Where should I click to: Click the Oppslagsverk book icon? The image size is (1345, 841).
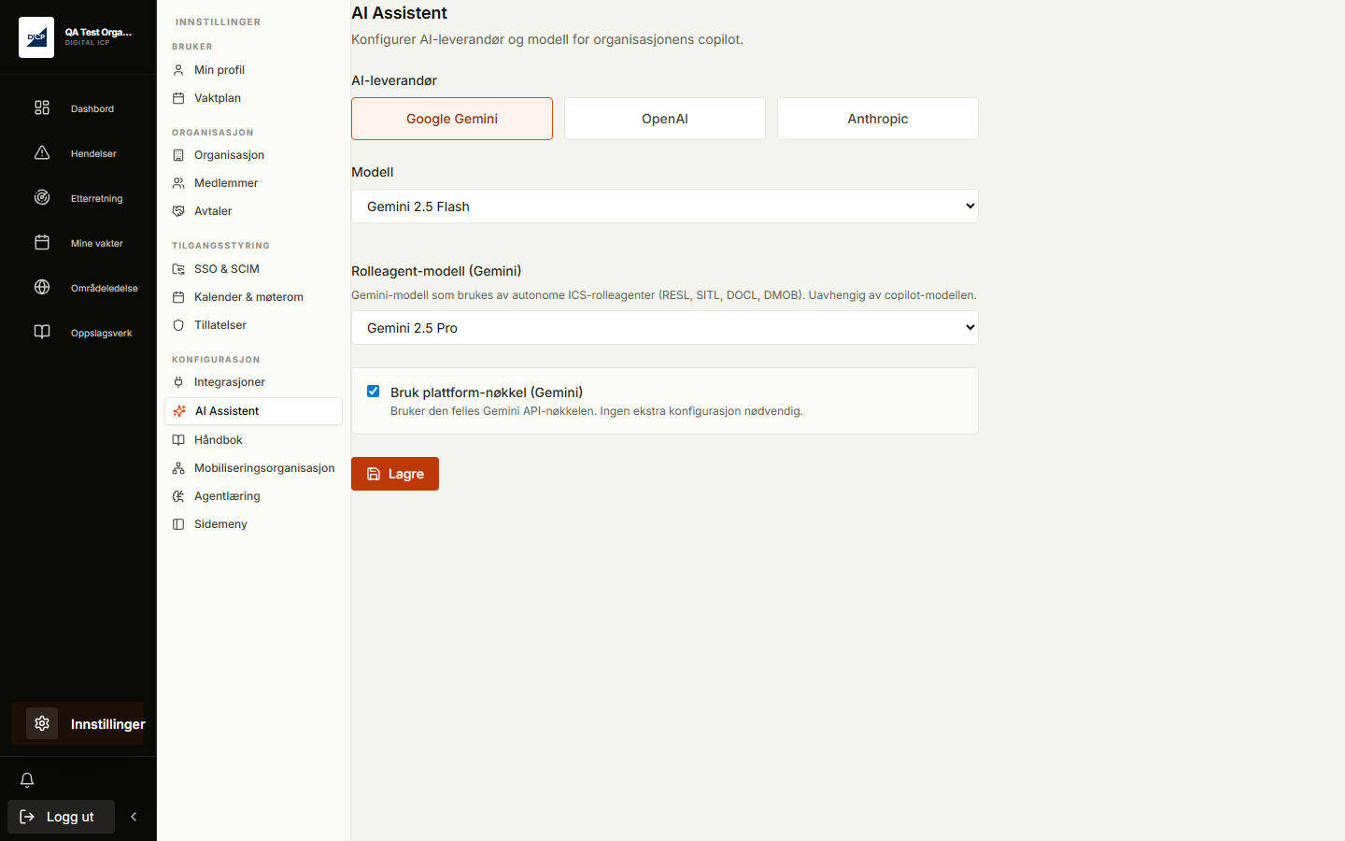pyautogui.click(x=42, y=332)
